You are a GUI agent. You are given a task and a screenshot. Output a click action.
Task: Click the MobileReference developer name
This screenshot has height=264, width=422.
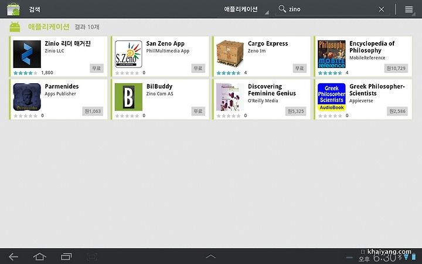[x=367, y=57]
